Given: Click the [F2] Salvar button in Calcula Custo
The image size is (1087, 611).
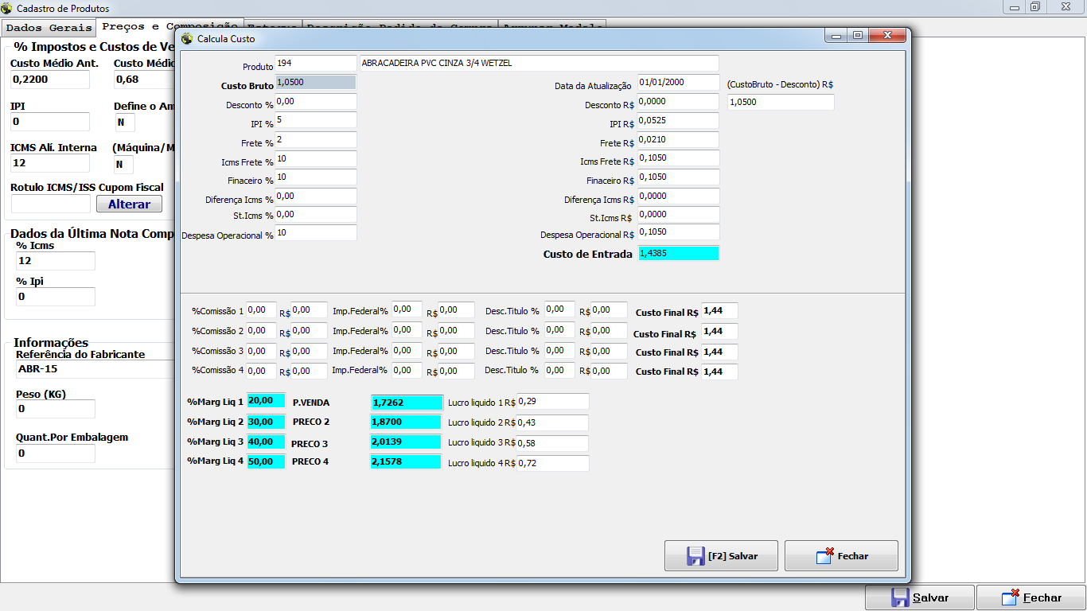Looking at the screenshot, I should (721, 556).
